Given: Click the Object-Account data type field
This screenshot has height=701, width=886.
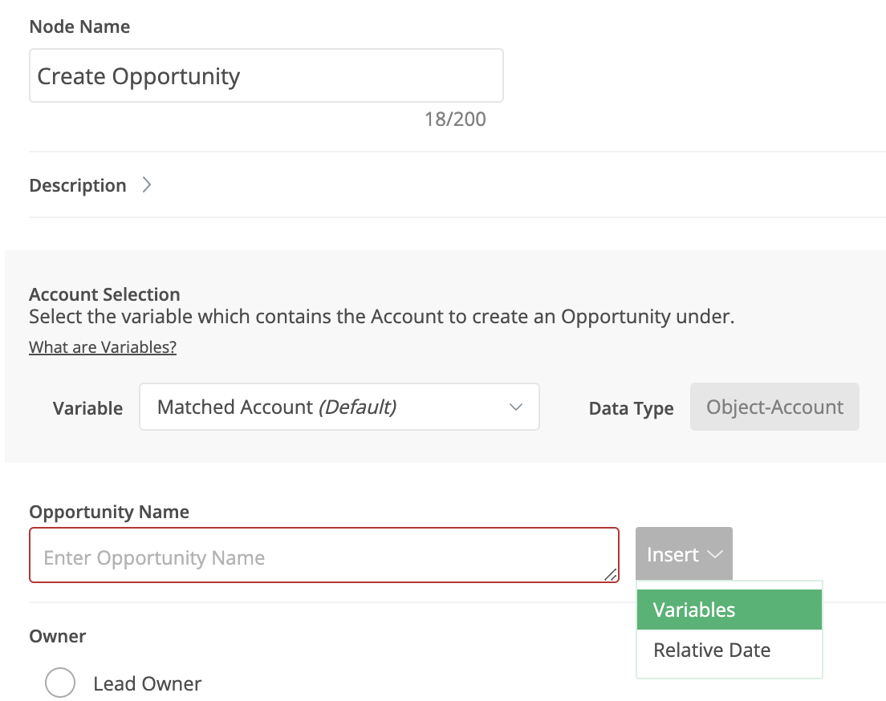Looking at the screenshot, I should [x=774, y=407].
